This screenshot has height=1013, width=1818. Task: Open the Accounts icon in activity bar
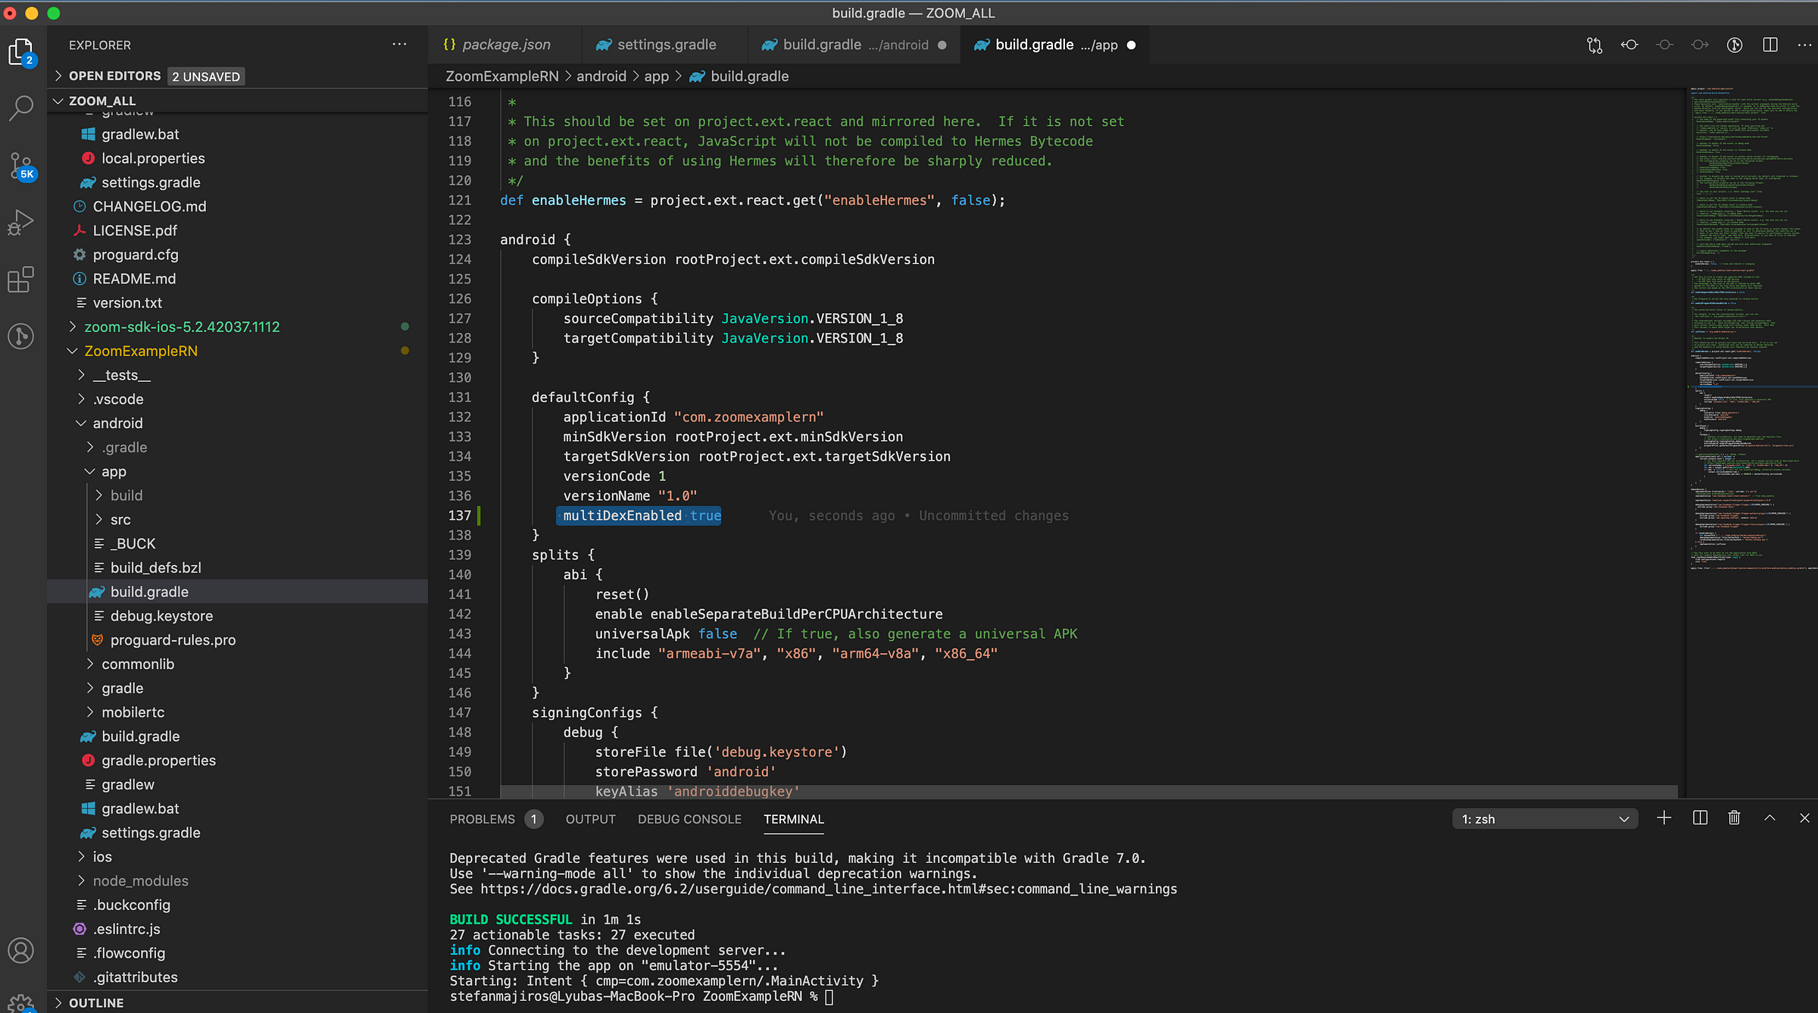coord(21,950)
